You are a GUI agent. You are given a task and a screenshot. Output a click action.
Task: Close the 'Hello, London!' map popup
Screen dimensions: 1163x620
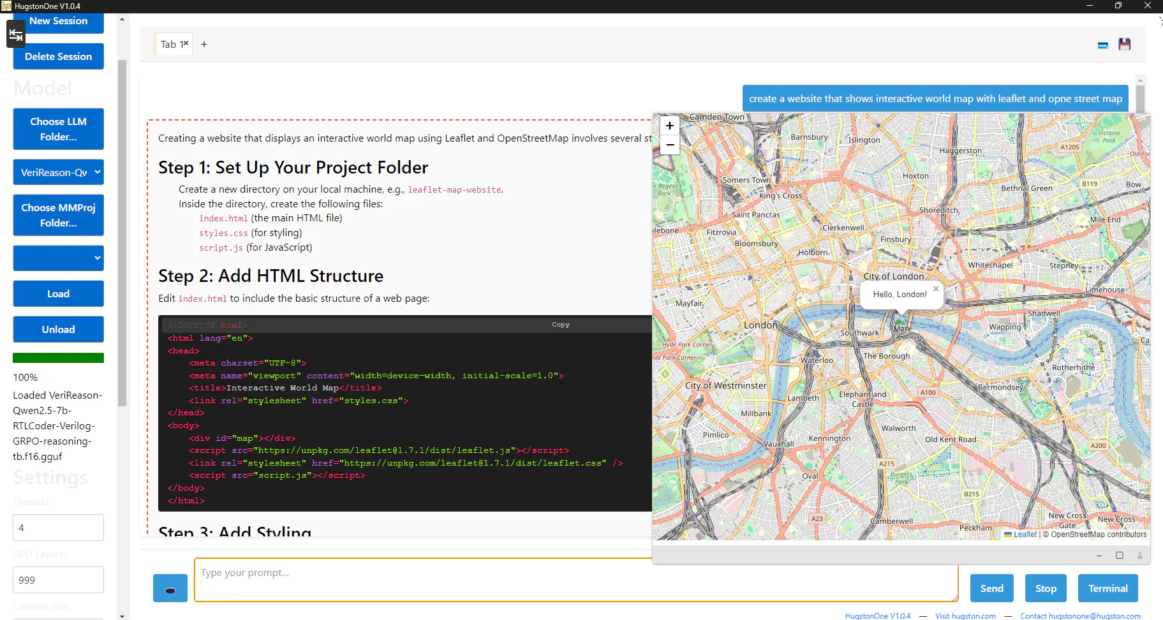(x=936, y=288)
